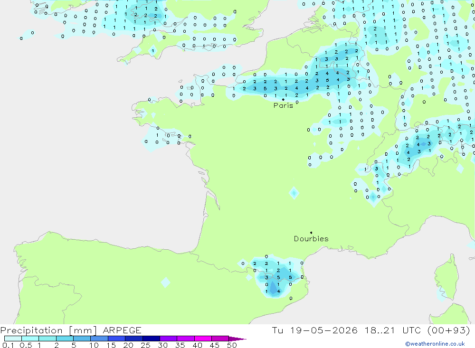Click the '45' legend scale value

click(x=215, y=345)
